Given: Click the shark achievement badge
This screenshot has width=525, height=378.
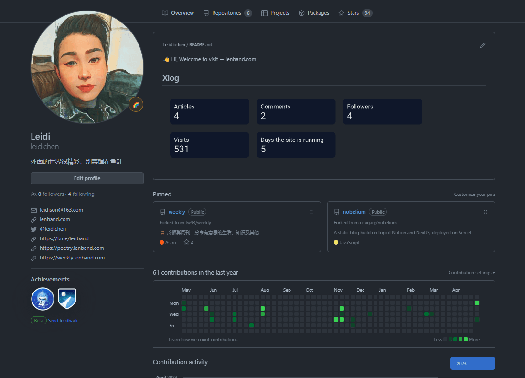Looking at the screenshot, I should tap(43, 299).
